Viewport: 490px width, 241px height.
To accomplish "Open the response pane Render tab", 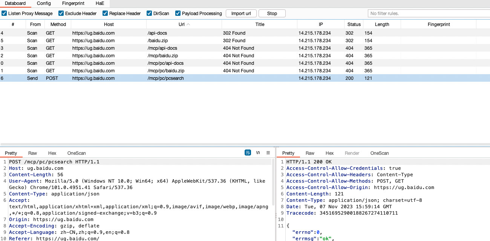I will click(x=352, y=153).
